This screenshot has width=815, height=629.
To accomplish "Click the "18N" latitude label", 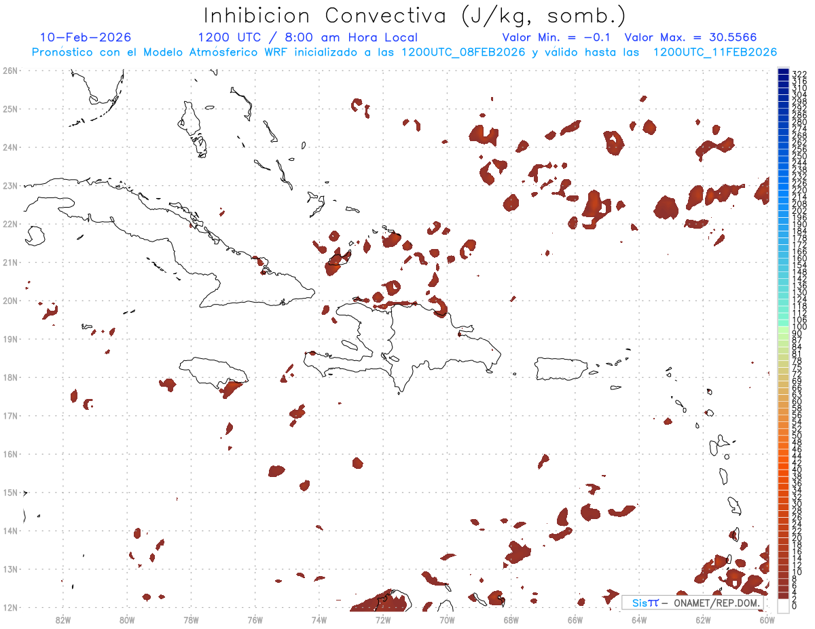I will pyautogui.click(x=10, y=377).
